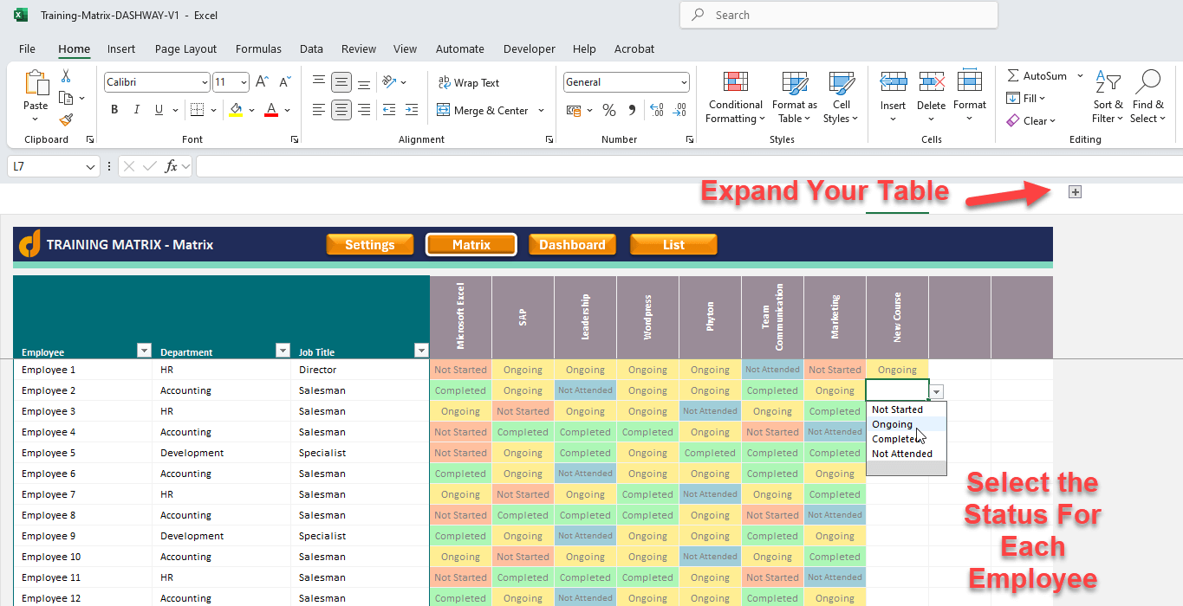Toggle Bold formatting
This screenshot has width=1183, height=606.
coord(114,110)
